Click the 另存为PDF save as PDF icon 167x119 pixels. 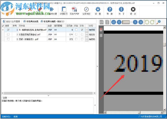(74, 9)
